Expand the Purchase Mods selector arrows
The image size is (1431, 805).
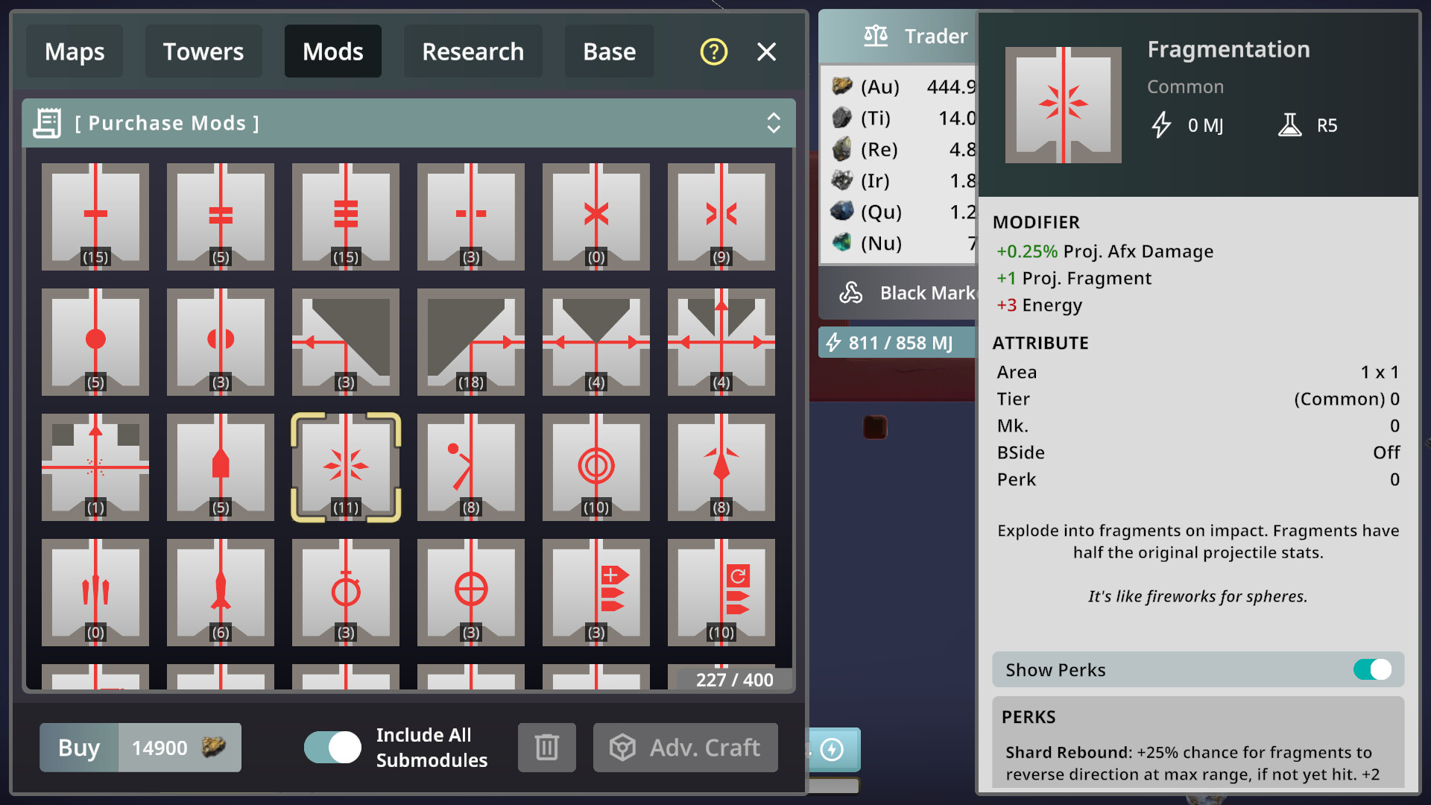coord(774,123)
